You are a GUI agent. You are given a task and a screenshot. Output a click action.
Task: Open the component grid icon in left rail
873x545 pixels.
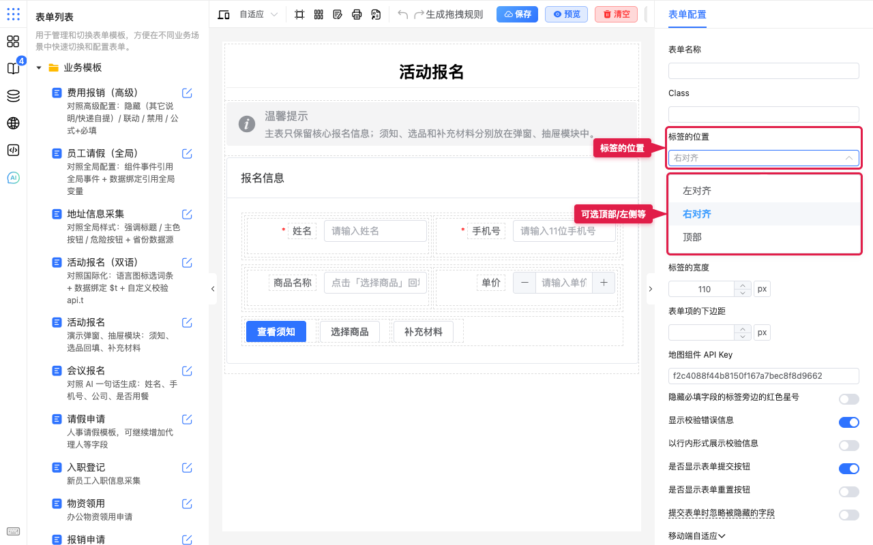coord(13,42)
